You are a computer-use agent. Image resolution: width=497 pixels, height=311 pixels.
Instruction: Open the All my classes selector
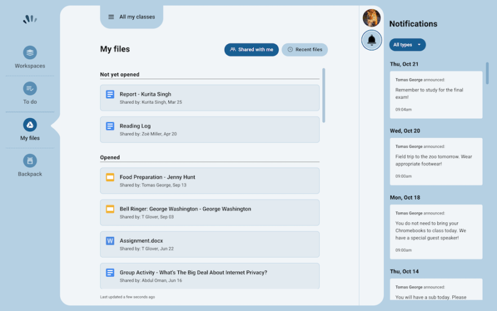pyautogui.click(x=137, y=17)
